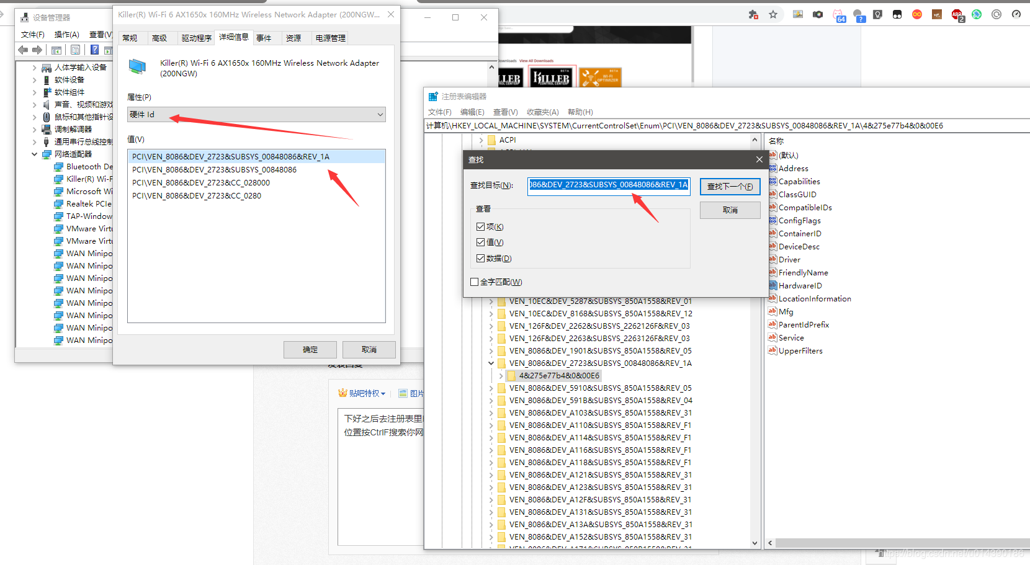Image resolution: width=1030 pixels, height=565 pixels.
Task: Toggle the console tree icon in Device Manager toolbar
Action: tap(56, 50)
